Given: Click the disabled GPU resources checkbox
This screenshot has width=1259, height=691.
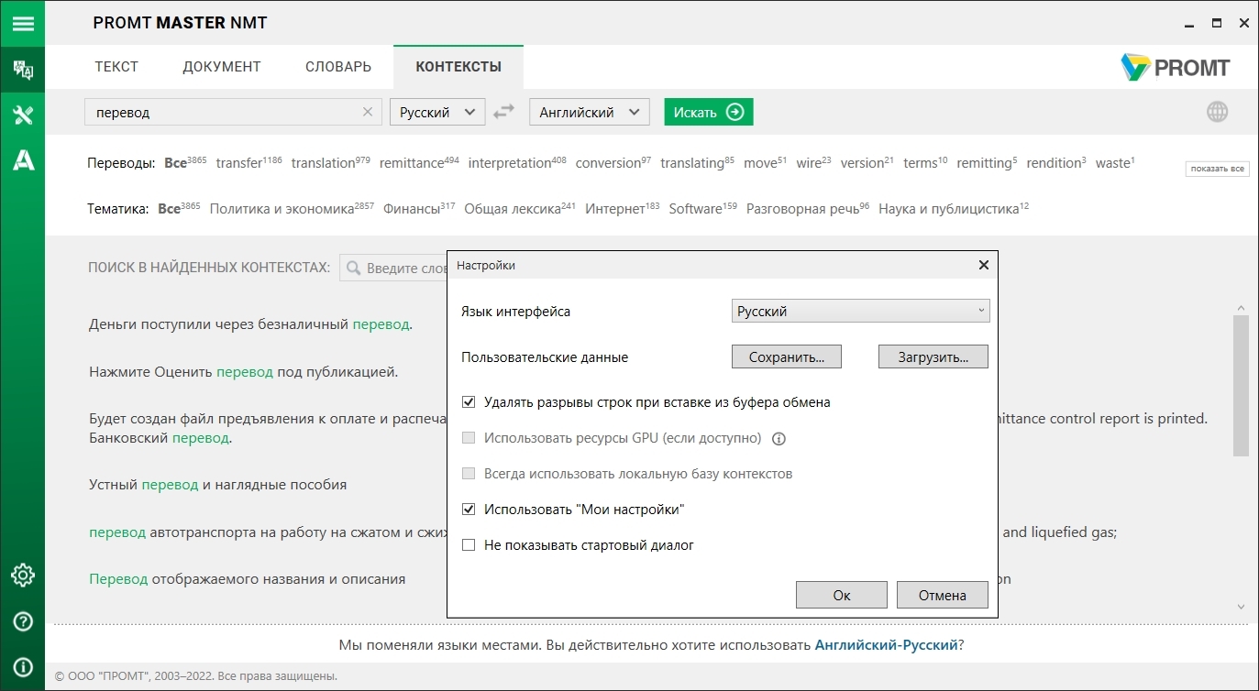Looking at the screenshot, I should pos(469,438).
